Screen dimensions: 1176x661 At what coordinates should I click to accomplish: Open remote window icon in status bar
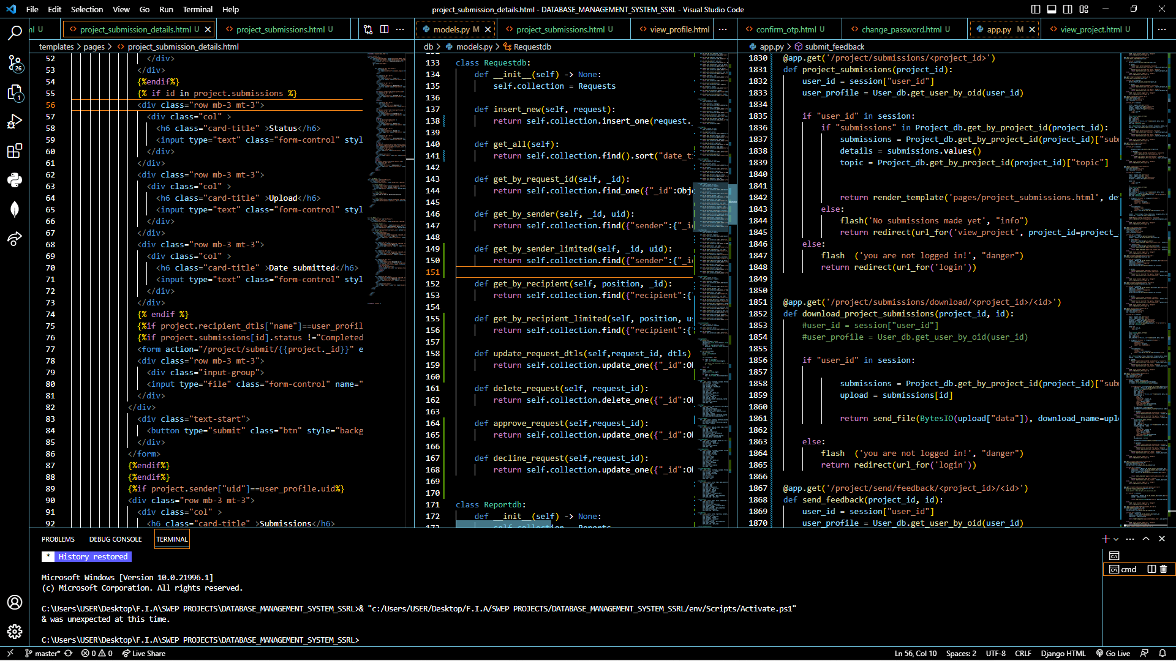click(10, 653)
